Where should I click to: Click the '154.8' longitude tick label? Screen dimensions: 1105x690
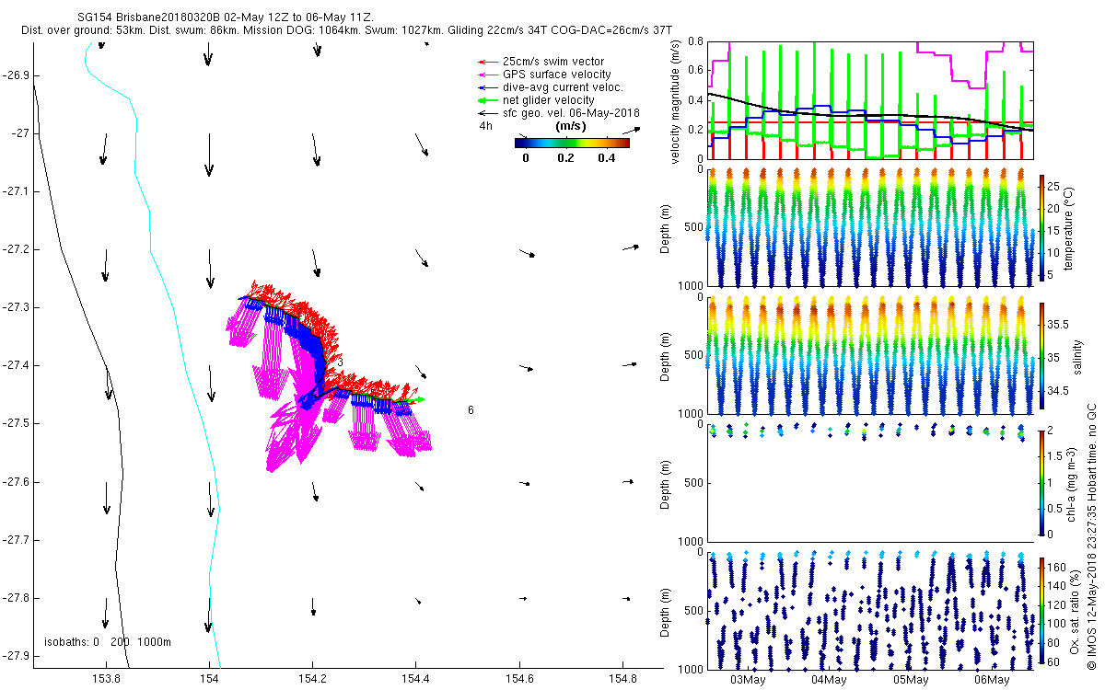[624, 681]
